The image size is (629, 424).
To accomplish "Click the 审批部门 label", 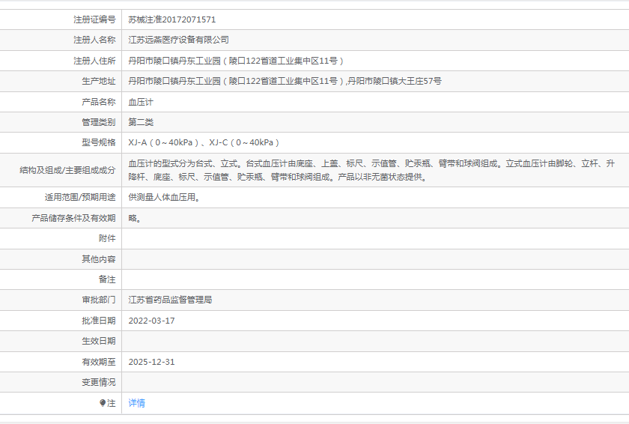I will pos(99,300).
